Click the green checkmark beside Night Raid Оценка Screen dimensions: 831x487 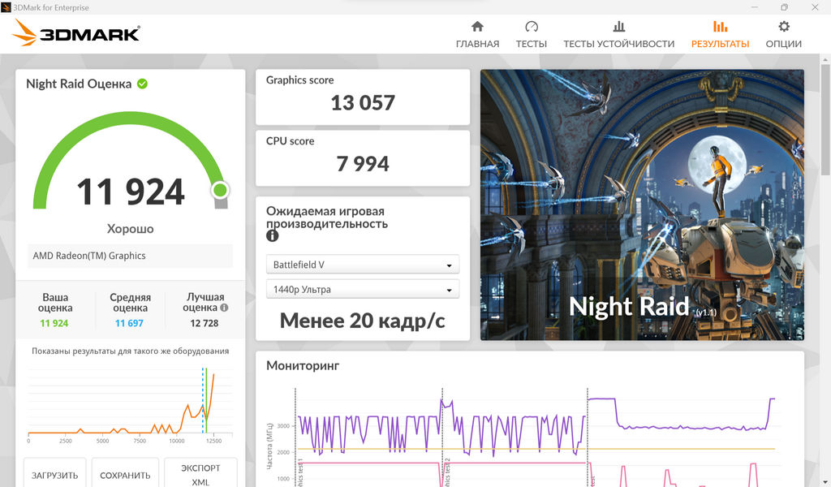(x=142, y=84)
